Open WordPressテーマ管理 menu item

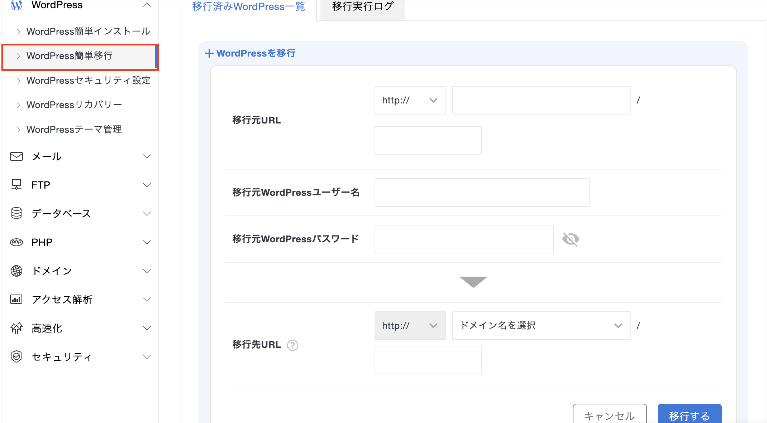point(74,130)
